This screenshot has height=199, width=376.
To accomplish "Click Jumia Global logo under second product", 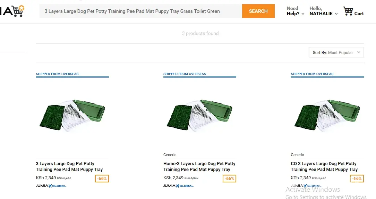I will (x=178, y=186).
